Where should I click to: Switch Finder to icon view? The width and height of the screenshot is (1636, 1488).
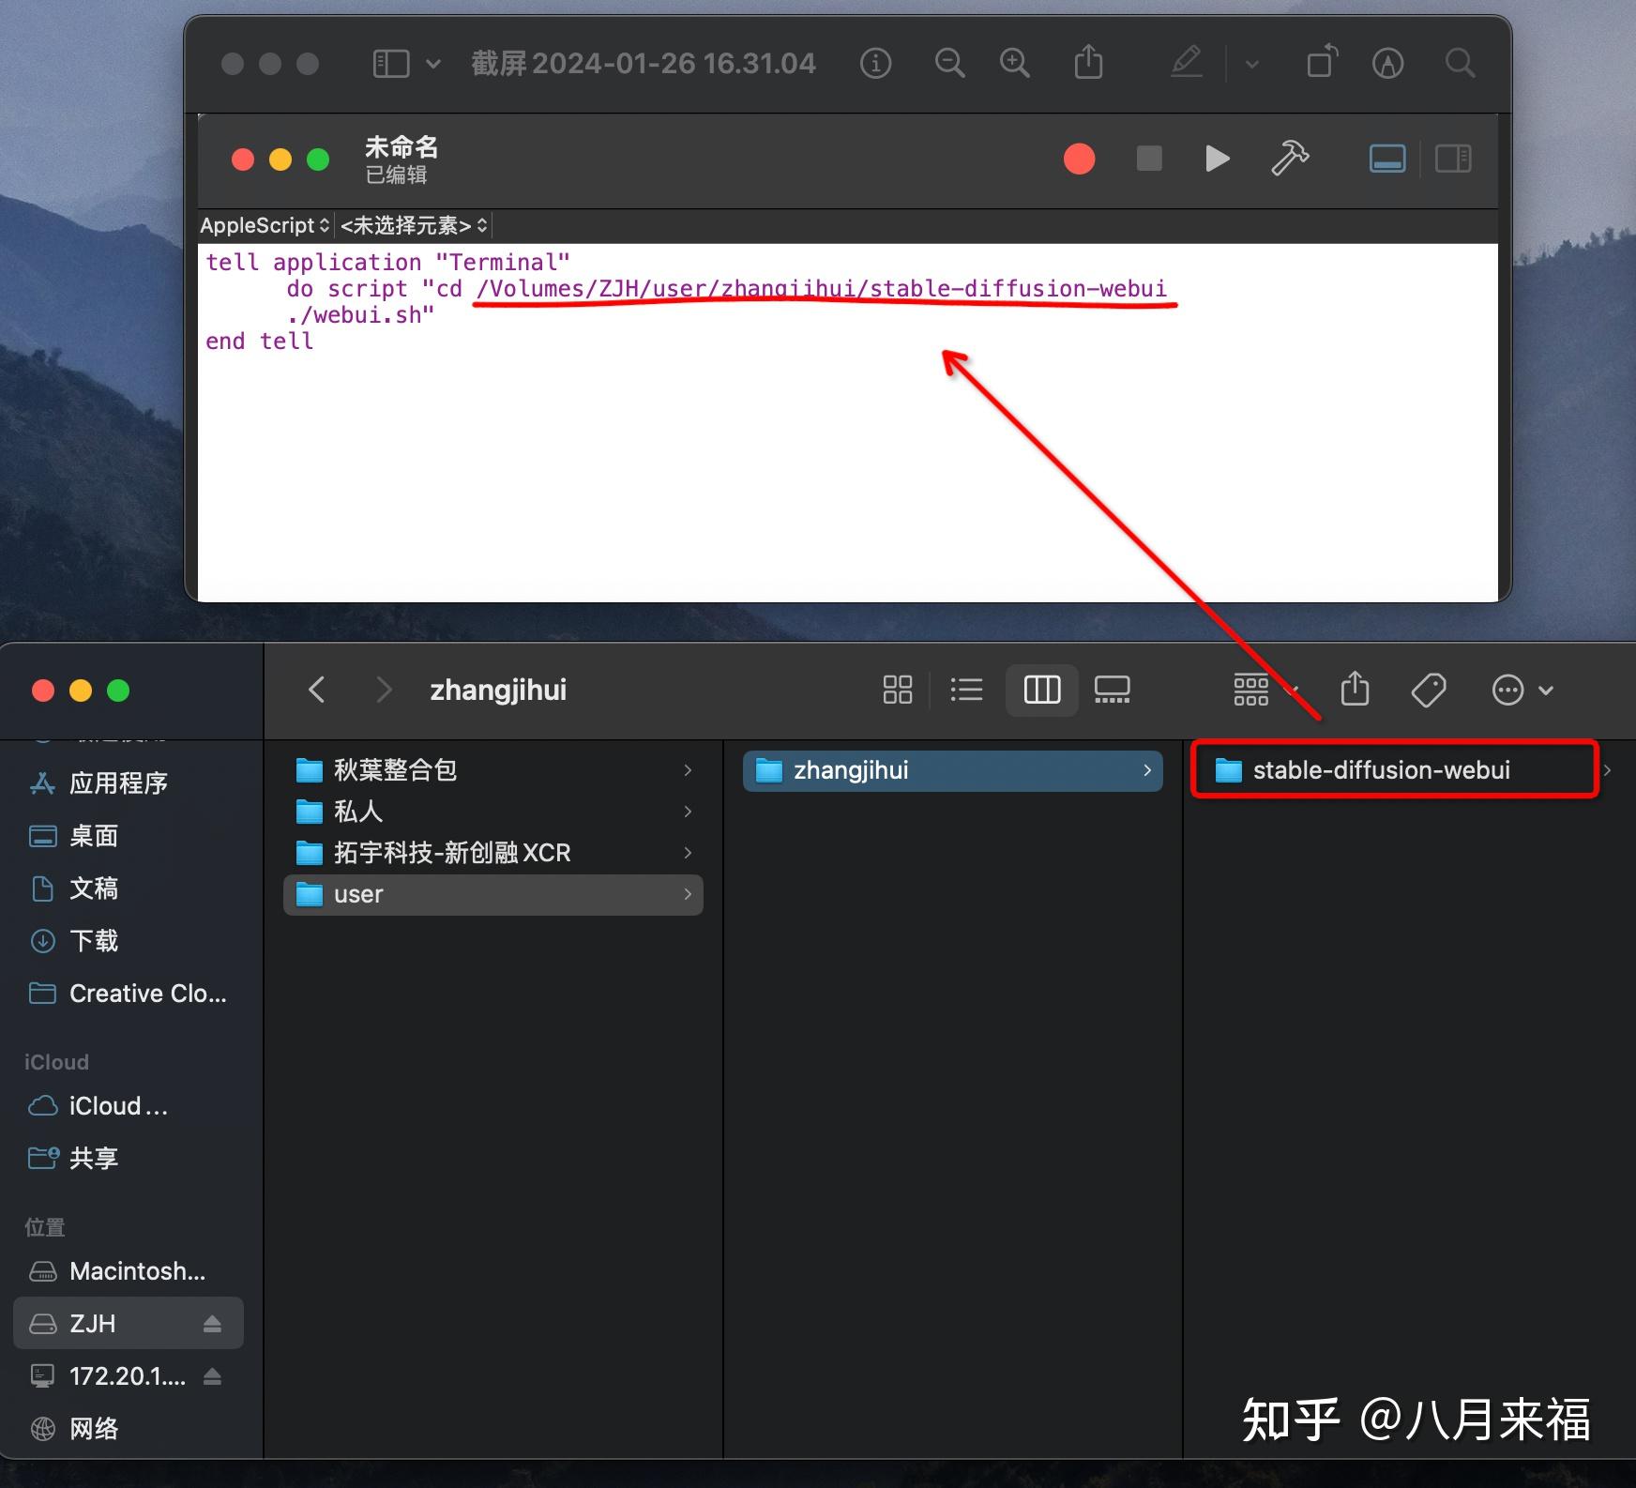(x=898, y=690)
